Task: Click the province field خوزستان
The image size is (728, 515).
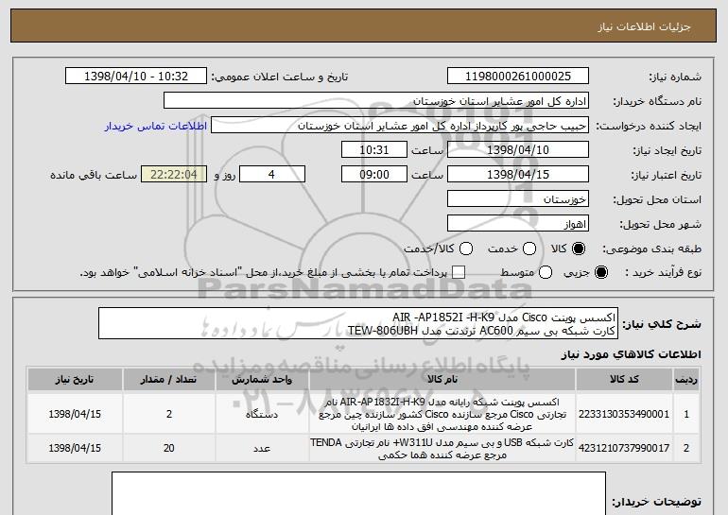Action: pyautogui.click(x=518, y=199)
